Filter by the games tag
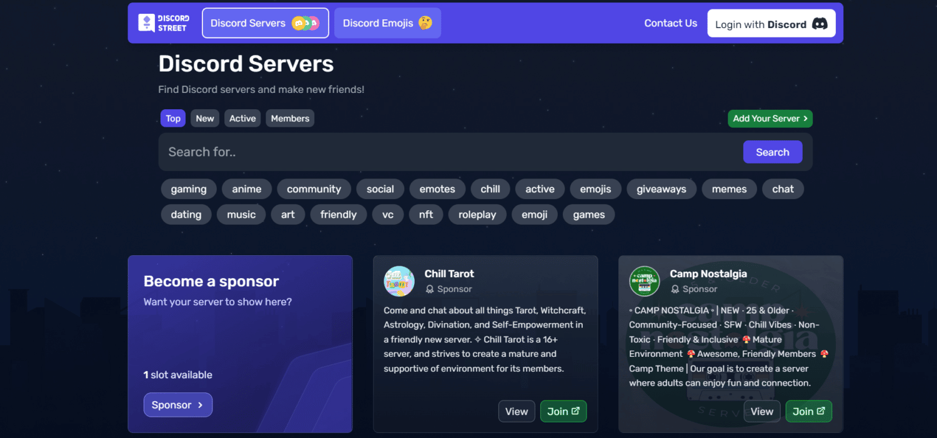The height and width of the screenshot is (438, 937). (589, 215)
